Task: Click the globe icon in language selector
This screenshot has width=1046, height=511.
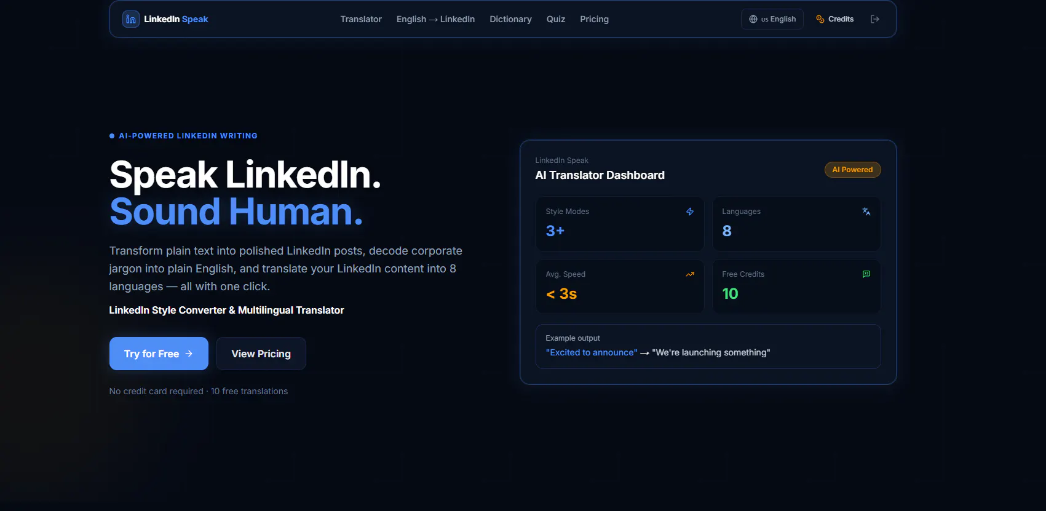Action: (x=753, y=19)
